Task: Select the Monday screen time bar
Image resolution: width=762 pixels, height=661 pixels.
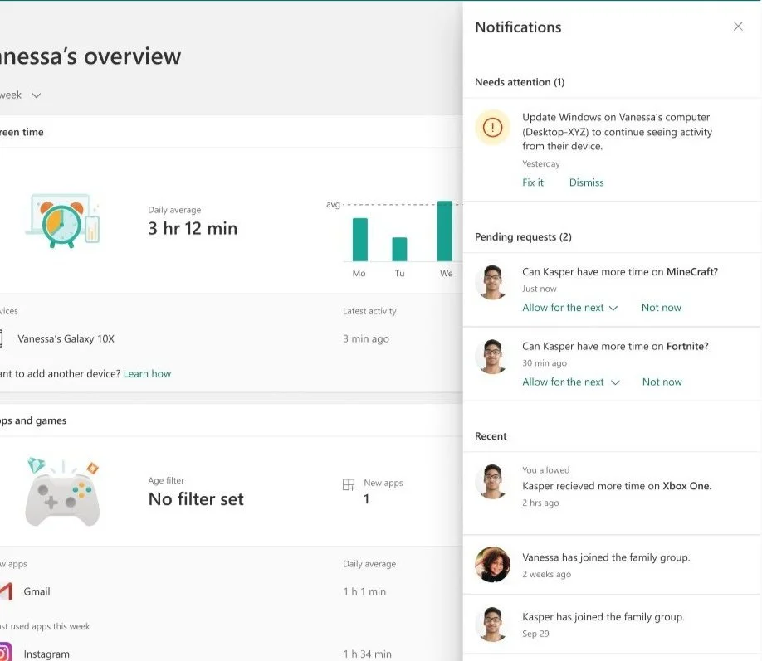Action: pyautogui.click(x=359, y=240)
